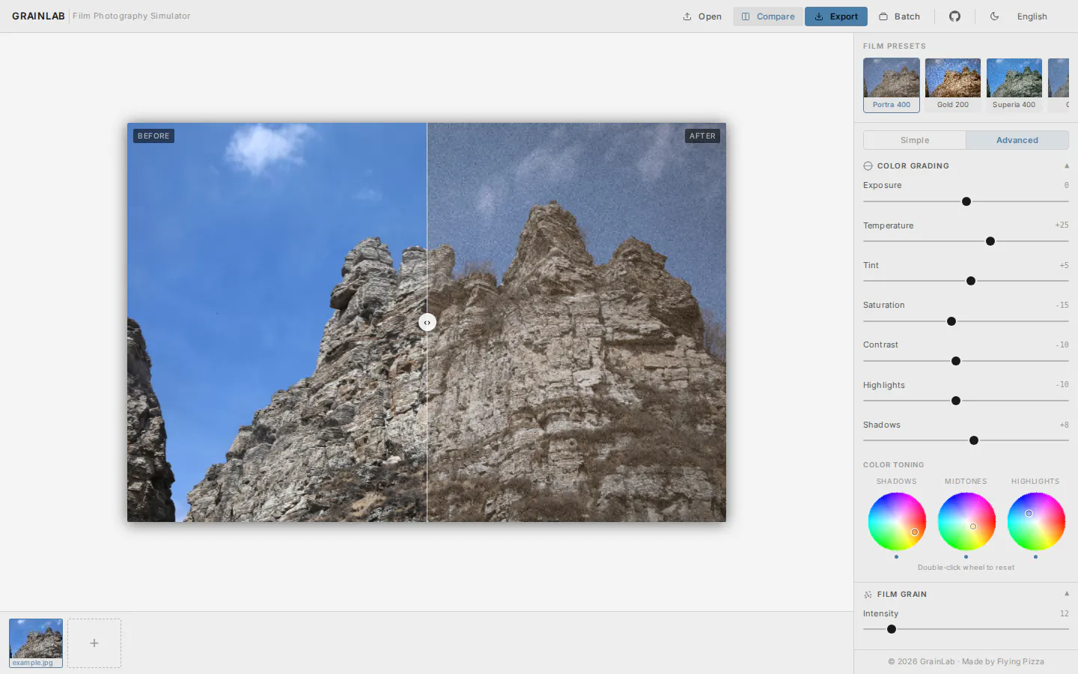
Task: Click the Saturation slider handle
Action: [951, 321]
